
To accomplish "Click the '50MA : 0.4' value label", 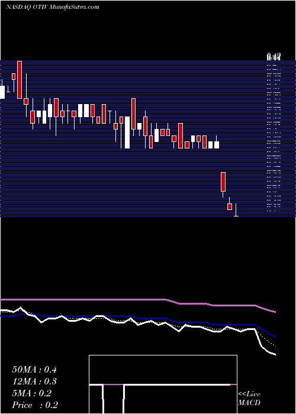I will [34, 370].
